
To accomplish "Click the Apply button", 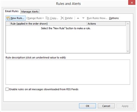I will [x=125, y=106].
